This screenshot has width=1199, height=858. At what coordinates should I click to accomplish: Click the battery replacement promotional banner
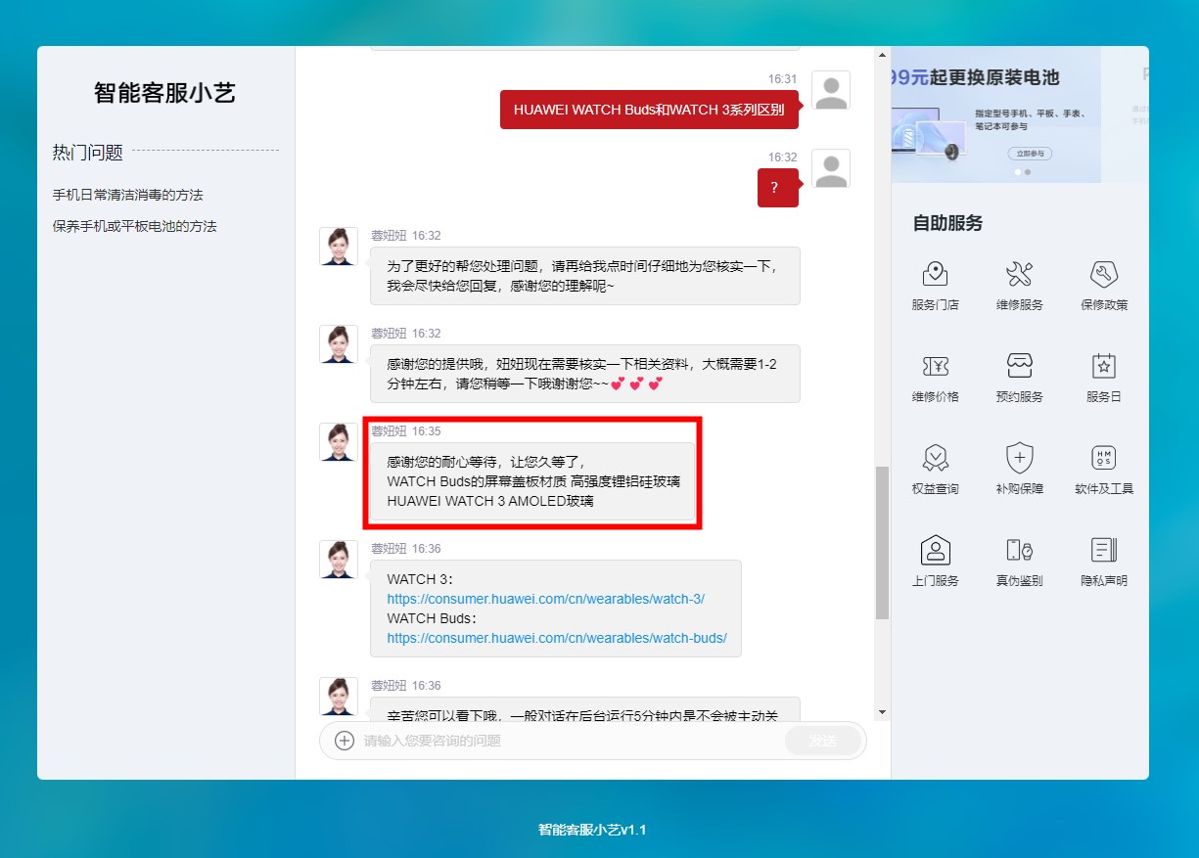click(x=996, y=114)
